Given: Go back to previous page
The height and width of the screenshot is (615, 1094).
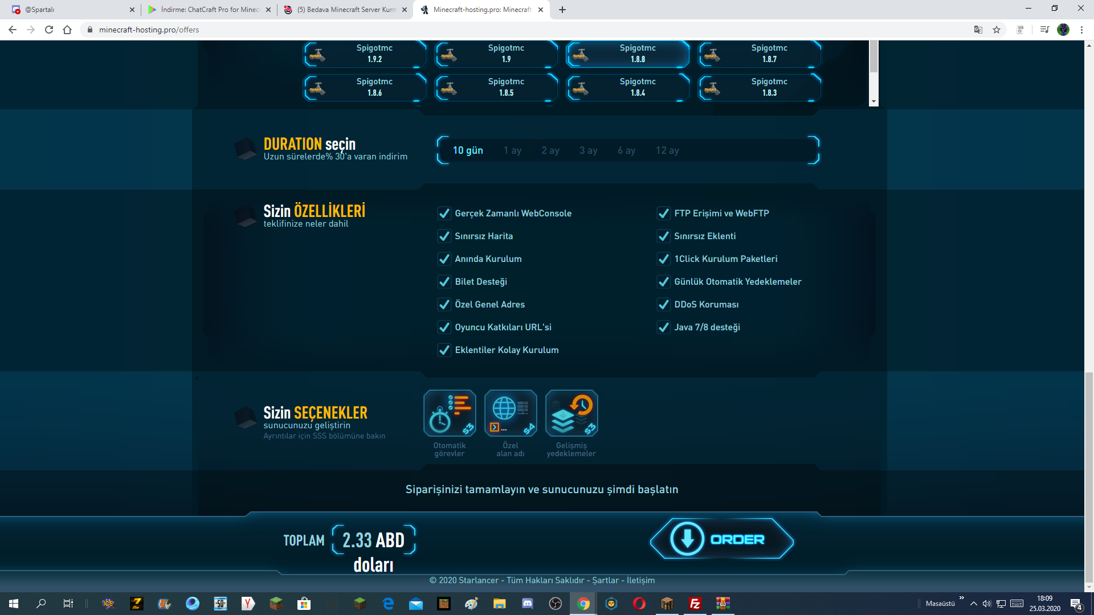Looking at the screenshot, I should pyautogui.click(x=13, y=30).
